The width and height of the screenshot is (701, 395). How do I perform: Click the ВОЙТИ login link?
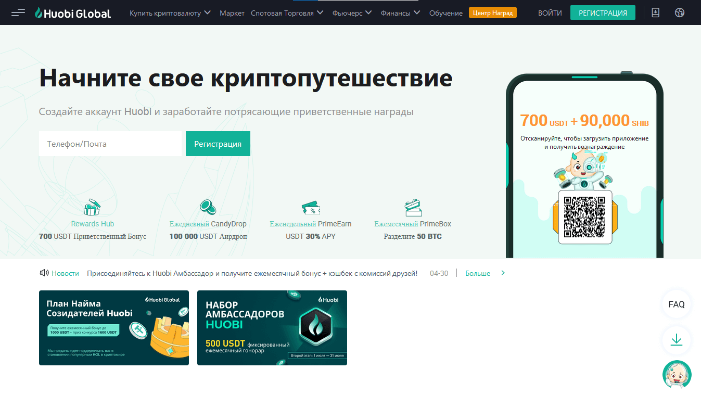click(x=550, y=13)
